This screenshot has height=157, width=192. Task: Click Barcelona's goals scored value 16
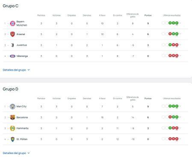[102, 117]
